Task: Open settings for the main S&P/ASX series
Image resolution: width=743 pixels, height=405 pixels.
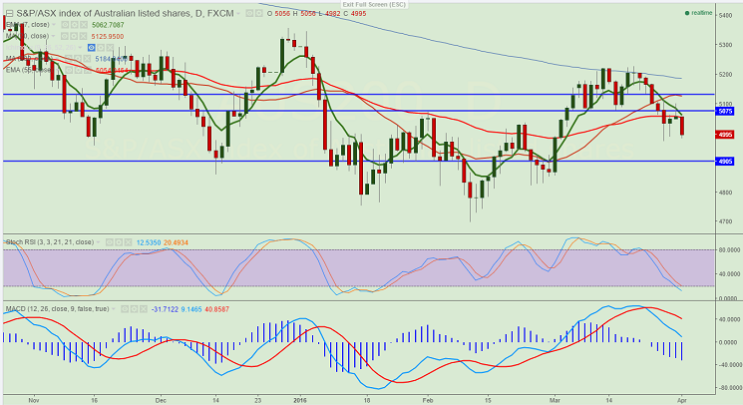Action: 258,14
